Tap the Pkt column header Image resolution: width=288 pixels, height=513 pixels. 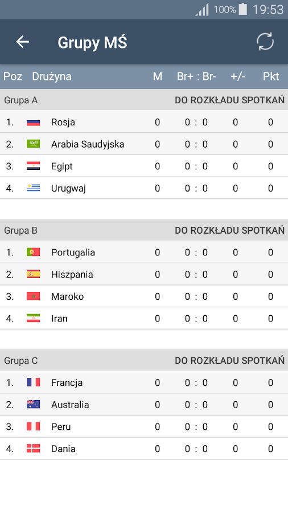[x=271, y=76]
